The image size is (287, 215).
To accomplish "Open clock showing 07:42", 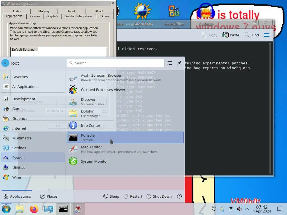I will coord(262,209).
